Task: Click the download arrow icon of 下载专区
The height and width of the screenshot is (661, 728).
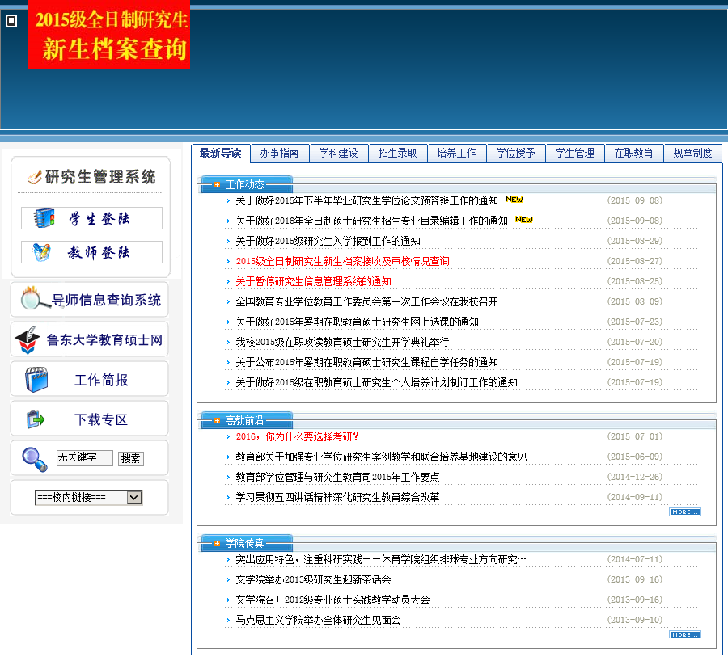Action: [x=36, y=419]
